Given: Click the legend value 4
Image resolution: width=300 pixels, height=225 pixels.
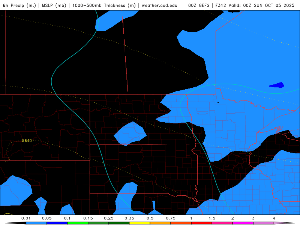Looking at the screenshot, I should [x=274, y=218].
